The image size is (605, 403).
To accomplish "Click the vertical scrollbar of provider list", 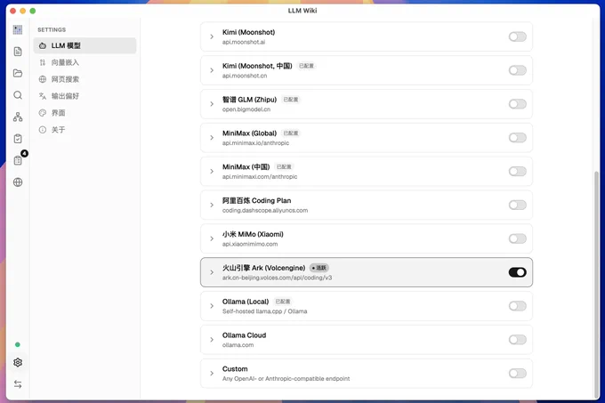I will pyautogui.click(x=596, y=284).
